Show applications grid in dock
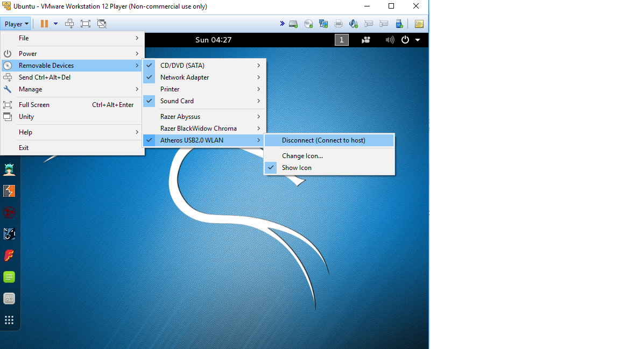 (x=9, y=320)
